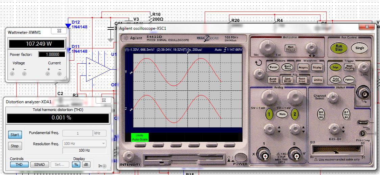Click Start in Distortion analyzer

point(15,135)
